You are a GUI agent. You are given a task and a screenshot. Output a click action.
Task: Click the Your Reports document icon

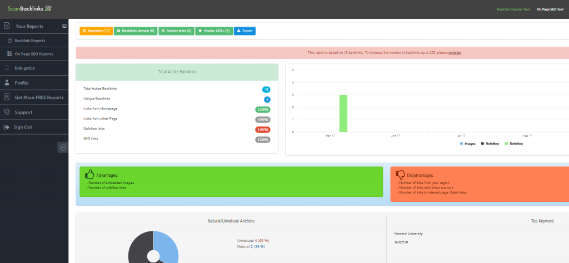(x=7, y=26)
